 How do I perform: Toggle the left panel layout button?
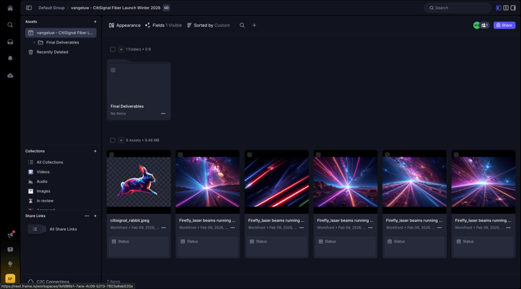[x=499, y=8]
